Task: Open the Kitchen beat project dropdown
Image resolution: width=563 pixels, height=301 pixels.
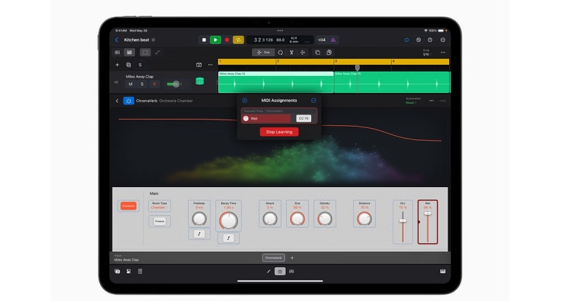Action: 153,40
